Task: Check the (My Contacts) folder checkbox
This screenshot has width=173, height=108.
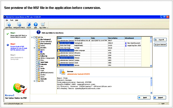Action: pos(37,44)
